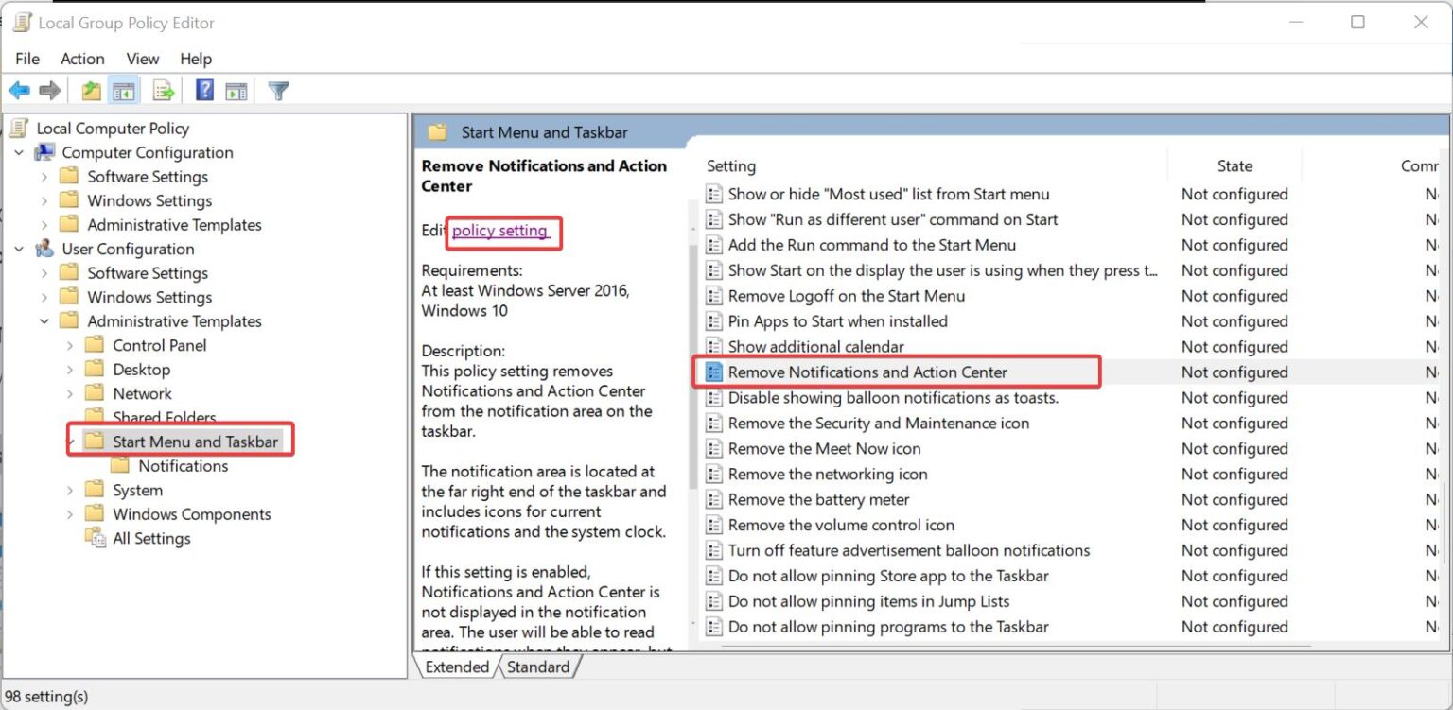
Task: Collapse the User Configuration tree node
Action: coord(20,249)
